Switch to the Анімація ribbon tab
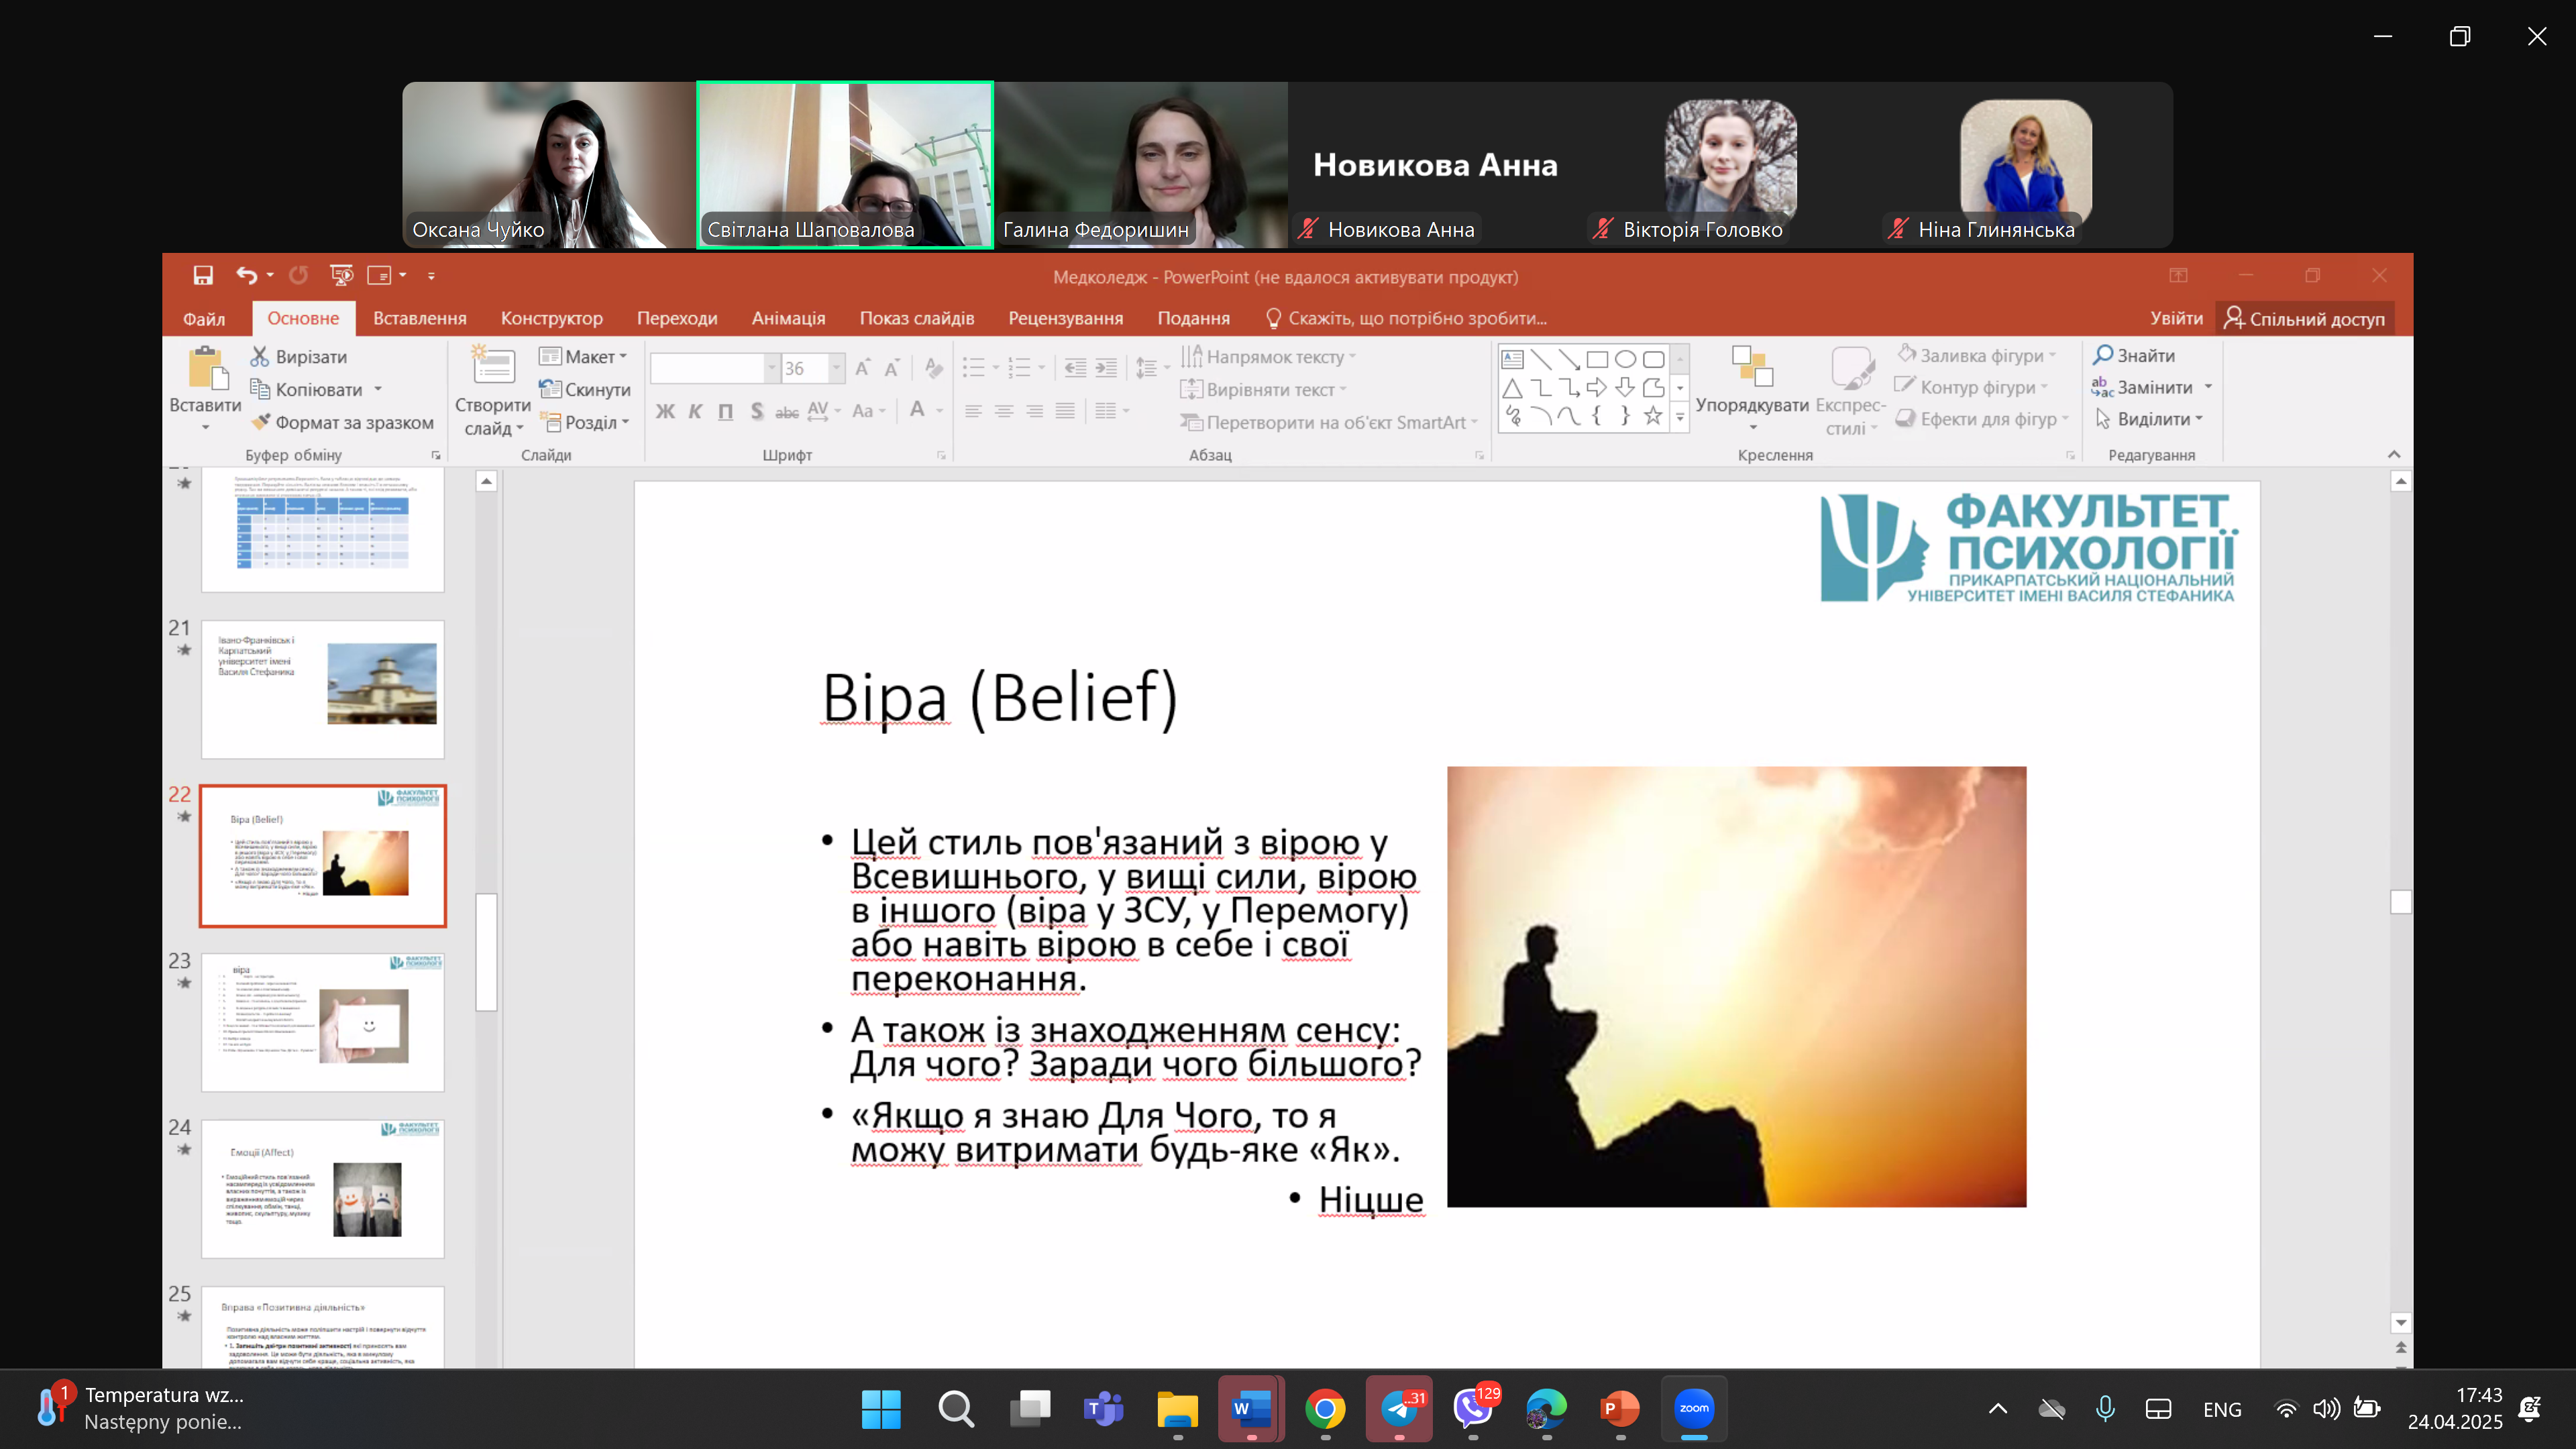 pyautogui.click(x=788, y=318)
